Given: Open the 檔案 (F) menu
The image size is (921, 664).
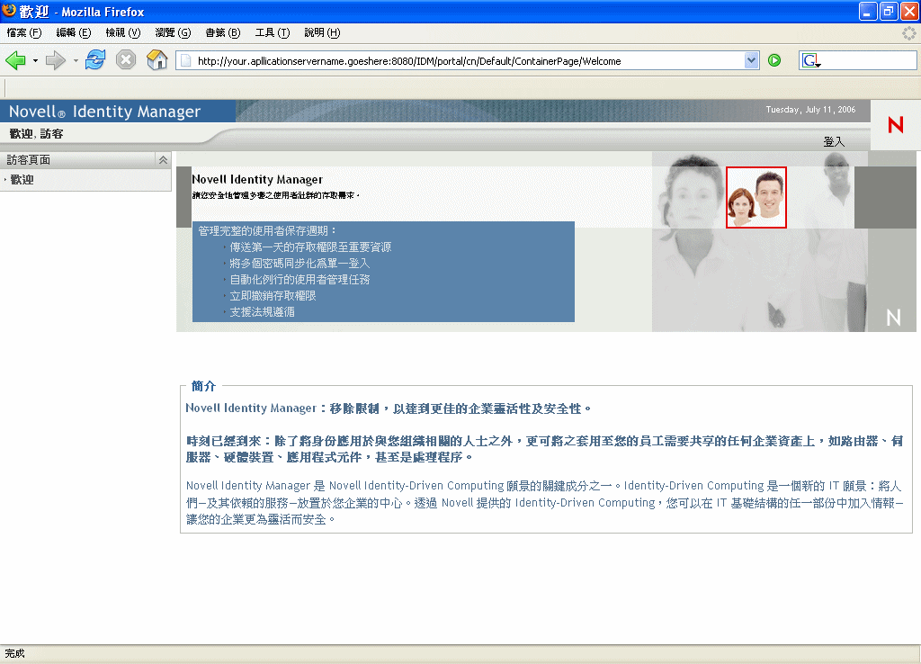Looking at the screenshot, I should pyautogui.click(x=24, y=33).
